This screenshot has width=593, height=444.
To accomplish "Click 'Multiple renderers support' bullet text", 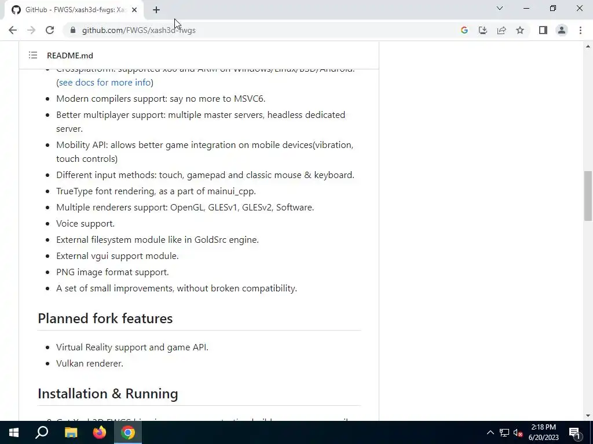I will [185, 208].
